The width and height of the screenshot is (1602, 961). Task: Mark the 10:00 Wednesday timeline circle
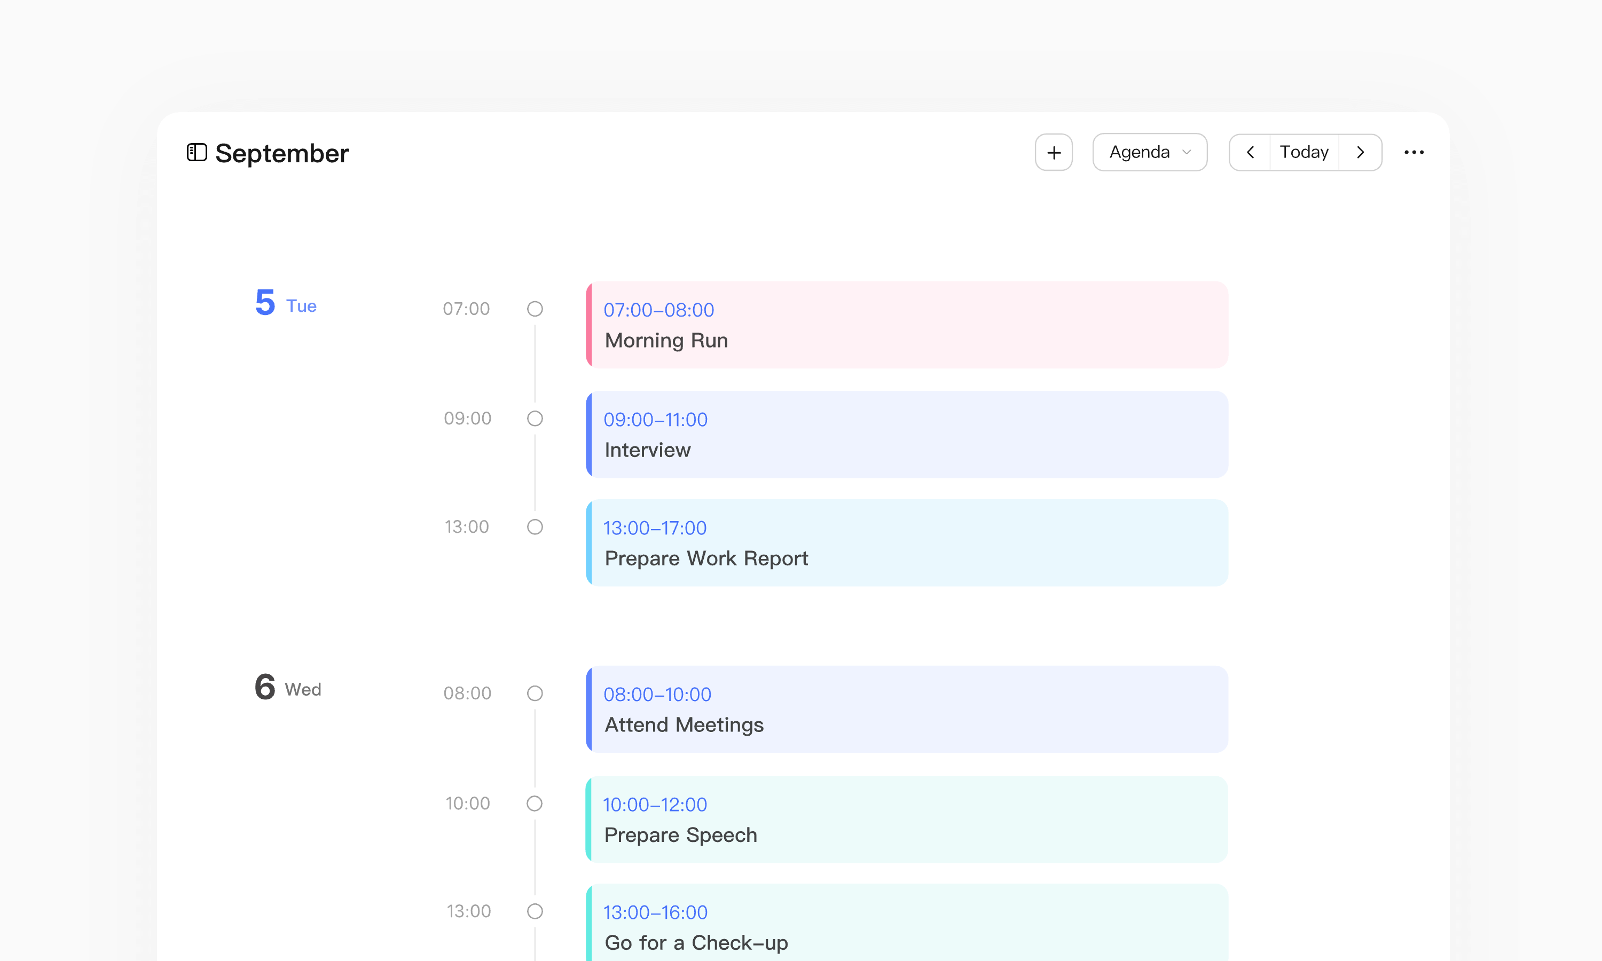[535, 804]
